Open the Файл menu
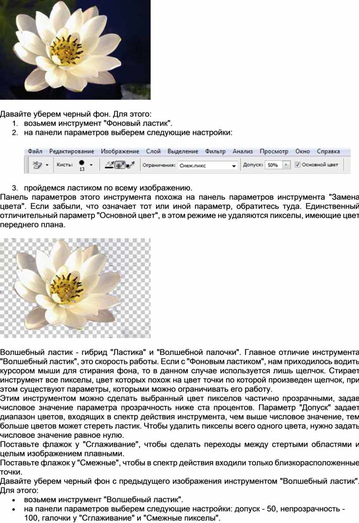 click(35, 152)
